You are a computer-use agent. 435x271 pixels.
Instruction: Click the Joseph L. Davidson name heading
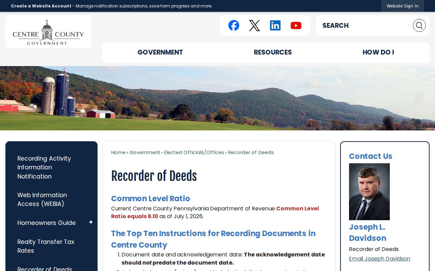[x=368, y=232]
